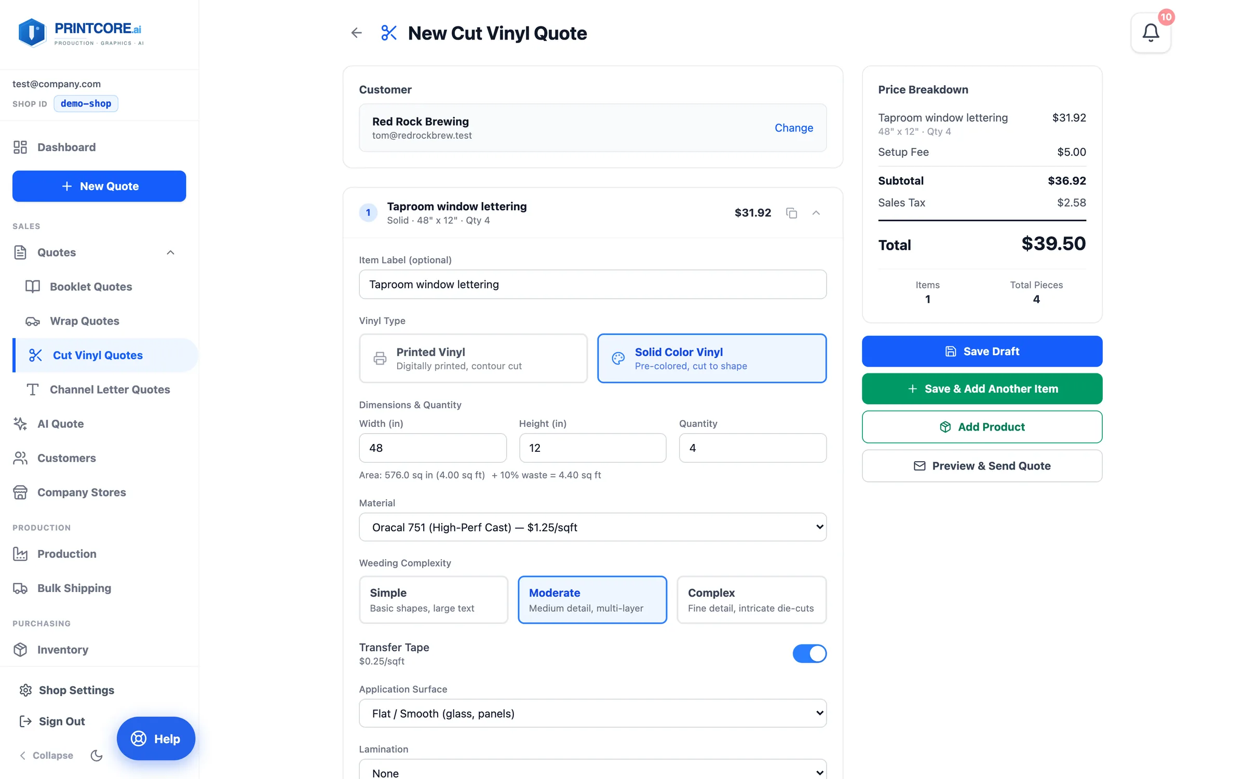The image size is (1246, 779).
Task: Collapse the Taproom window lettering item
Action: coord(816,213)
